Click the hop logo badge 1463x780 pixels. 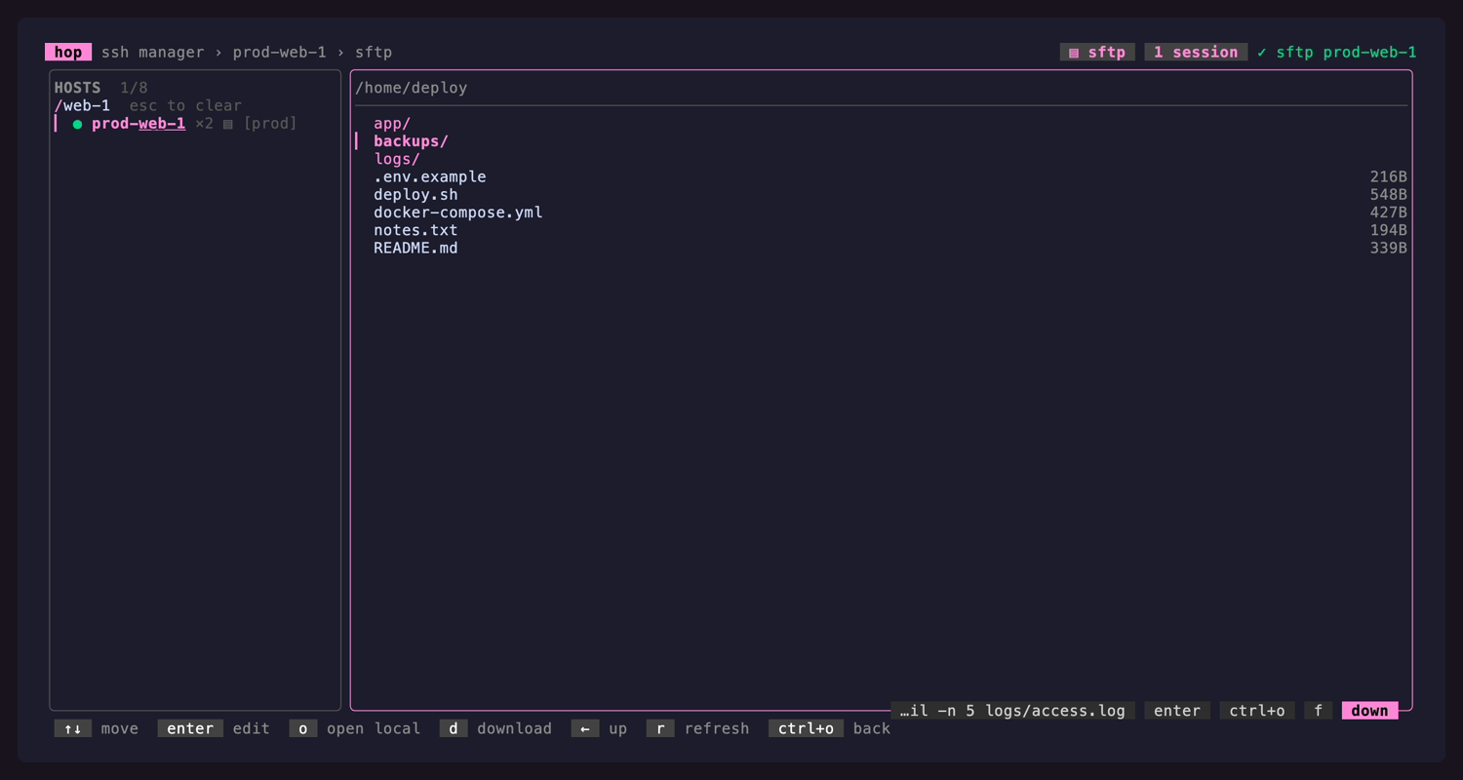pyautogui.click(x=68, y=52)
